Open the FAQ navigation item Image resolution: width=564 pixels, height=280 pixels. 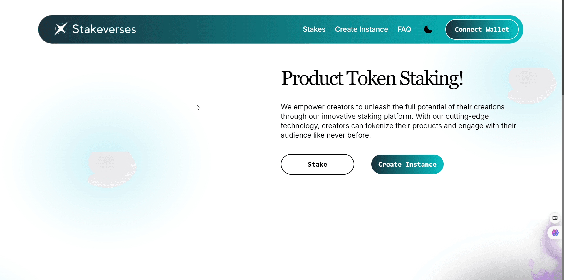[x=404, y=29]
